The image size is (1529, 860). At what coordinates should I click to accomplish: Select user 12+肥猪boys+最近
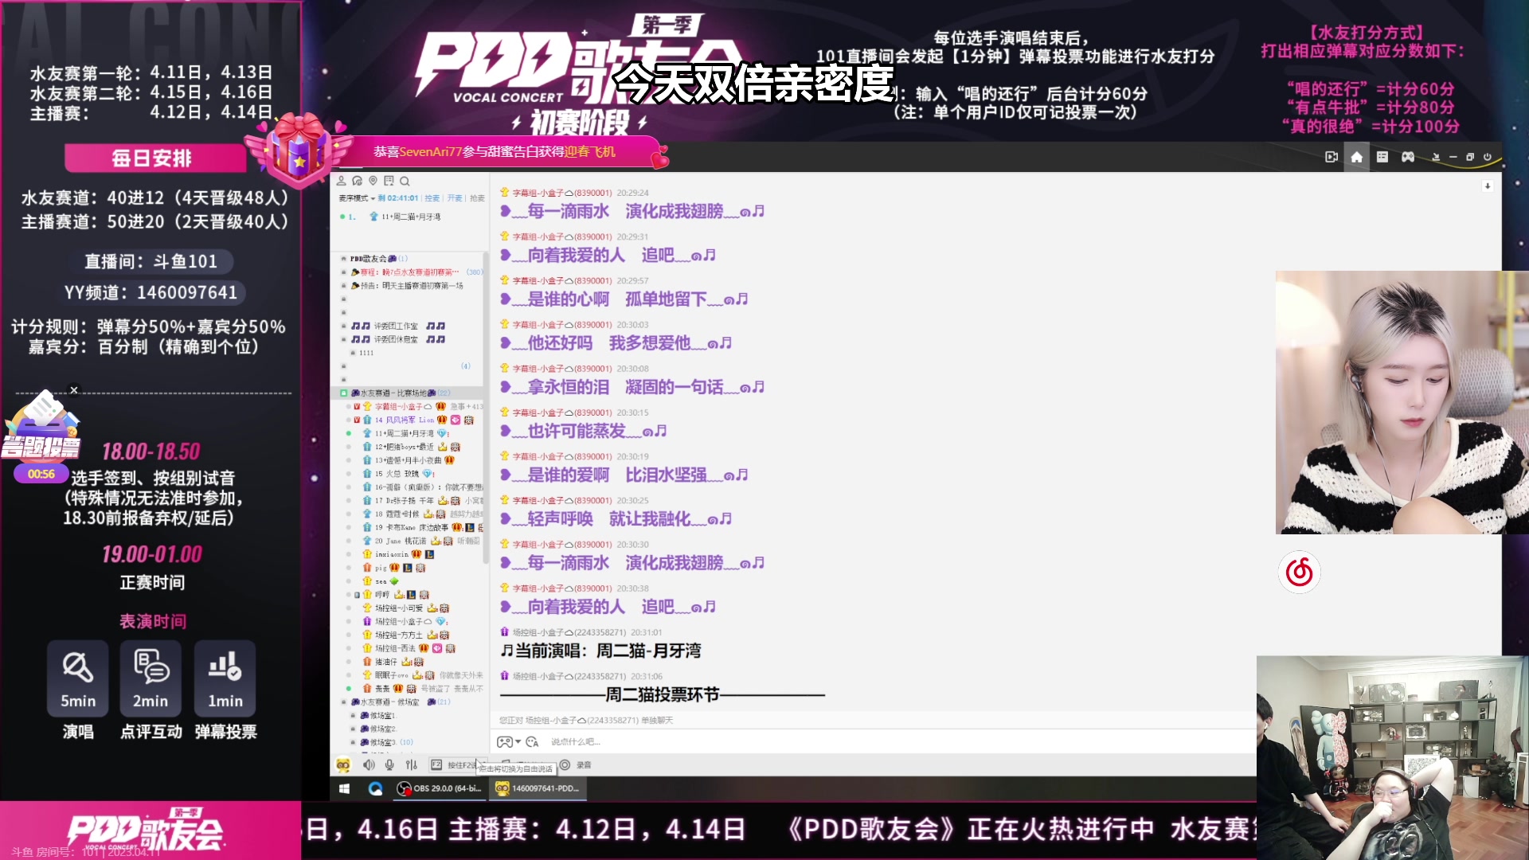point(406,448)
